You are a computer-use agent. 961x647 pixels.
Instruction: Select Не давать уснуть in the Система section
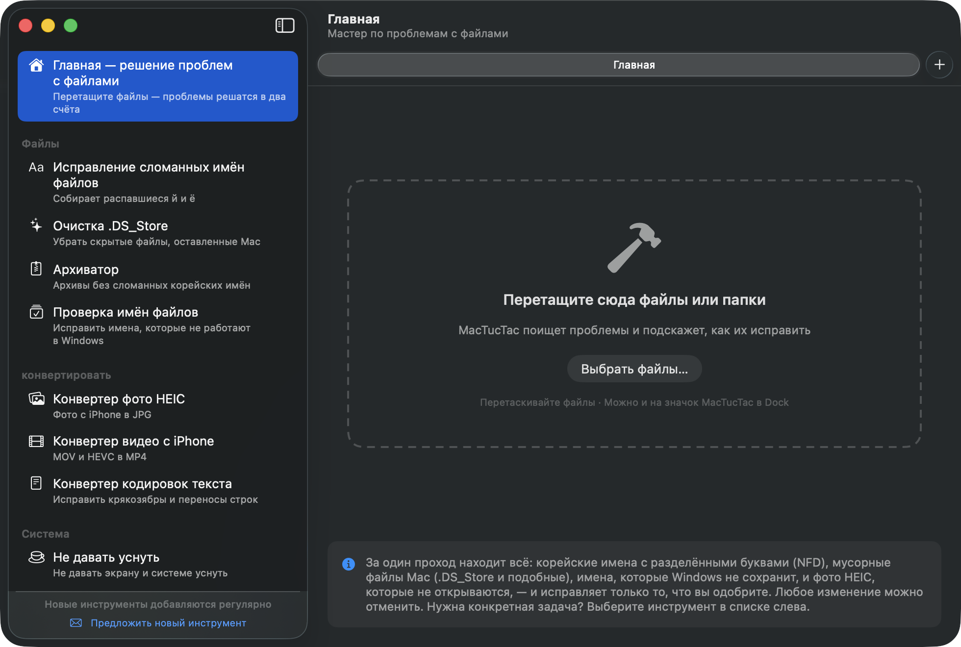click(x=158, y=565)
